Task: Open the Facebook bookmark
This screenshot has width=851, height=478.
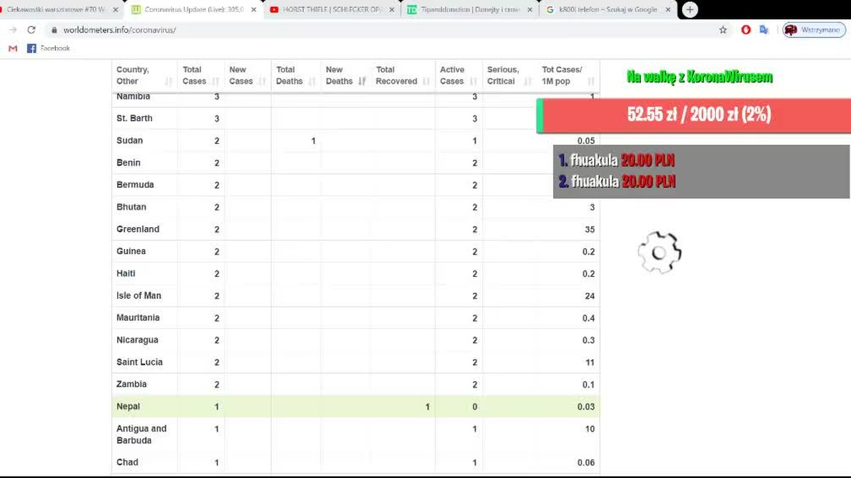Action: (49, 48)
